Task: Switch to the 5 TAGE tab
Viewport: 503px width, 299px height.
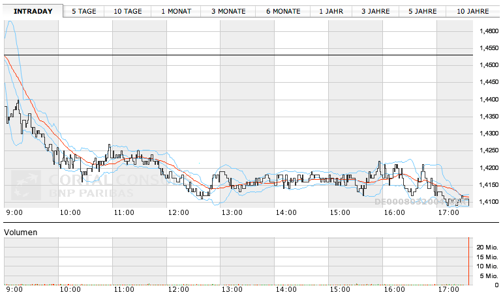Action: pyautogui.click(x=85, y=12)
